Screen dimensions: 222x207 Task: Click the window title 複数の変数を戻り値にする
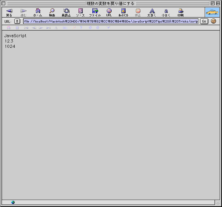(x=110, y=3)
